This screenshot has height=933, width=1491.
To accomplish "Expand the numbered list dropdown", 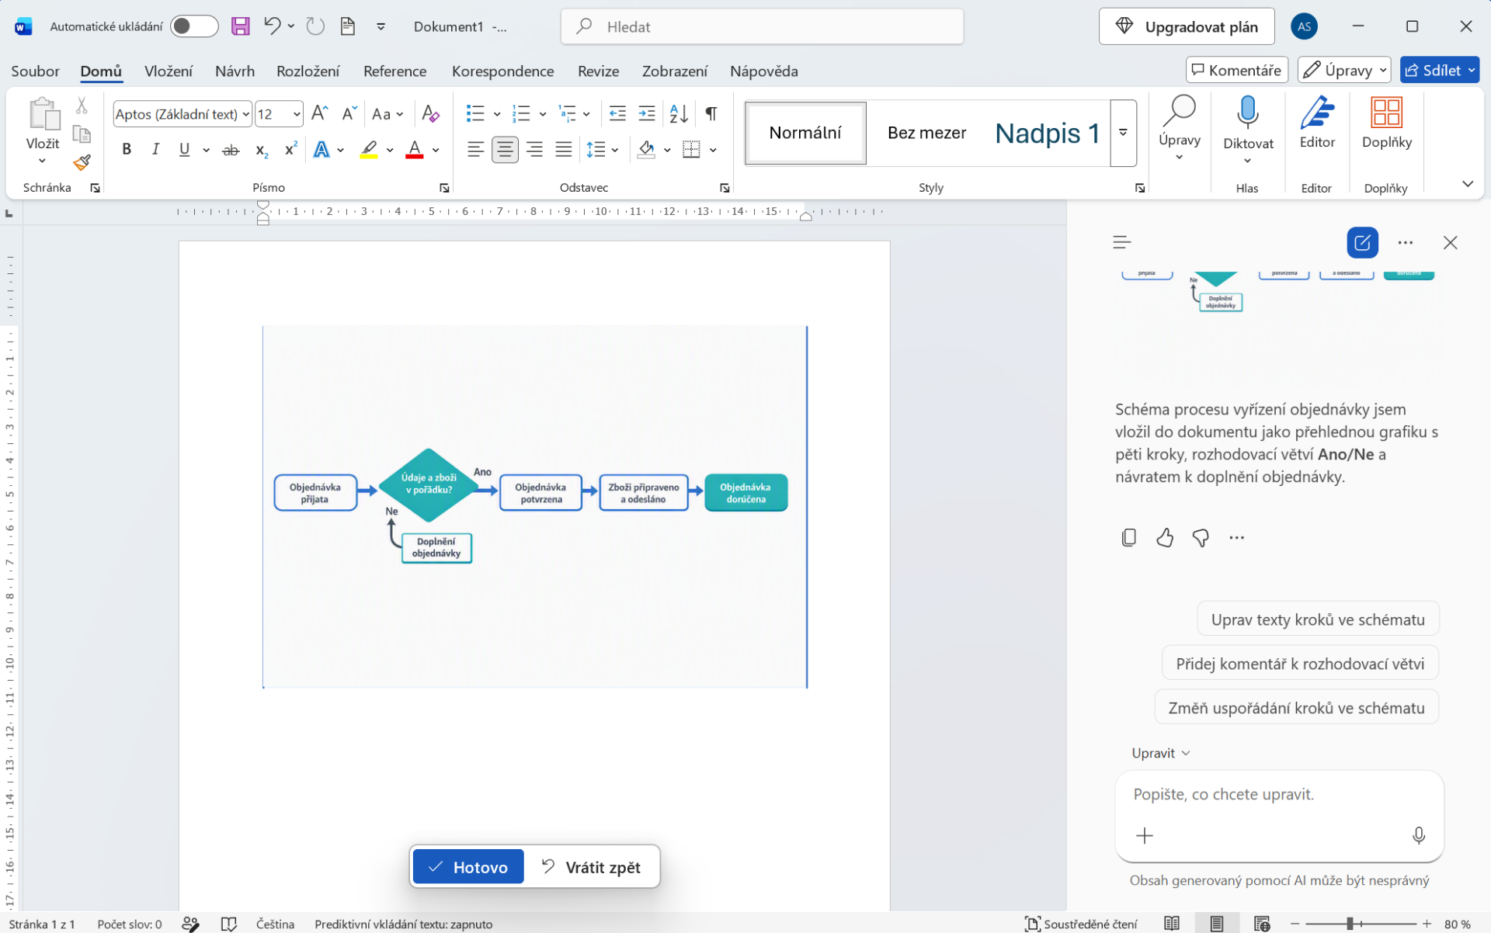I will [x=543, y=114].
